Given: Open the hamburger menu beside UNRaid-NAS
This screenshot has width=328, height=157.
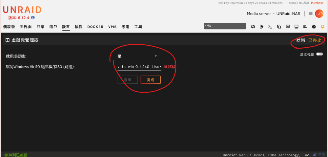Looking at the screenshot, I should click(311, 13).
